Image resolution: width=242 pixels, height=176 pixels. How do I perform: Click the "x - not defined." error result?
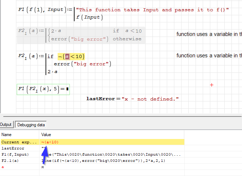pyautogui.click(x=150, y=99)
